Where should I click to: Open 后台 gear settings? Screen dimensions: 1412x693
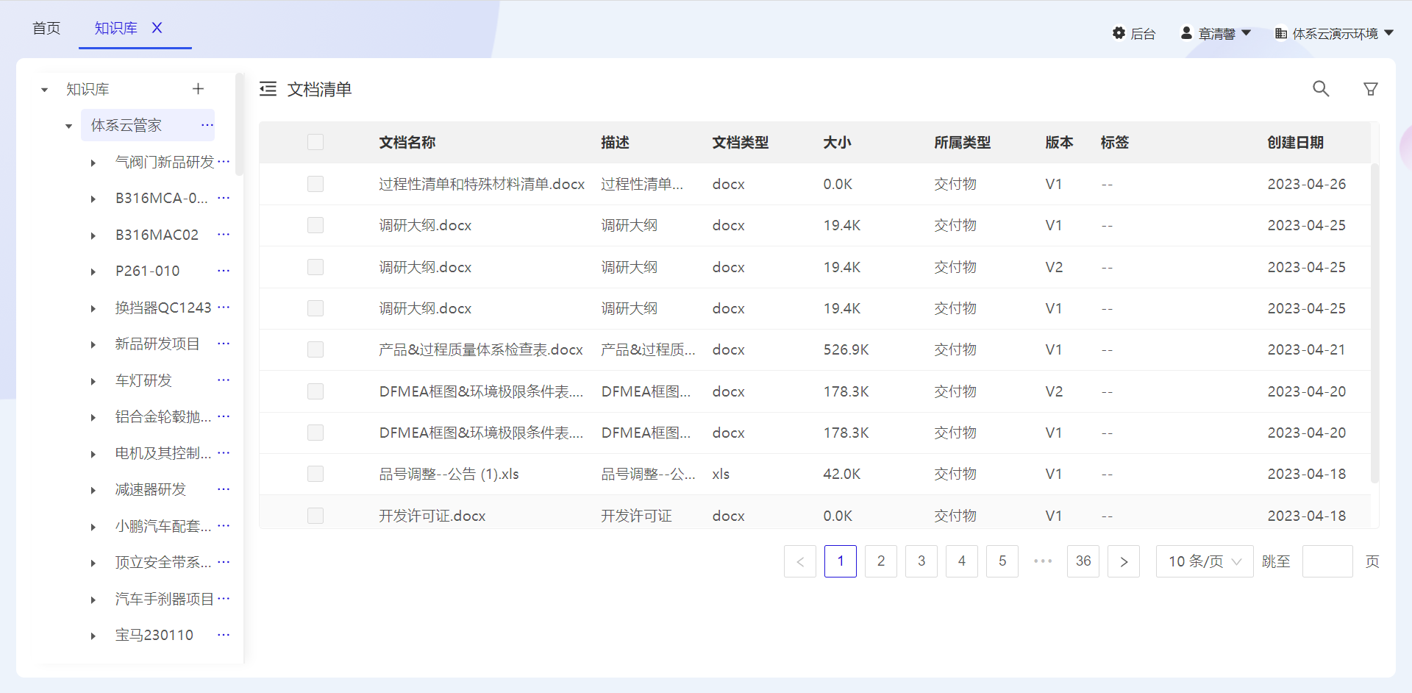point(1133,33)
